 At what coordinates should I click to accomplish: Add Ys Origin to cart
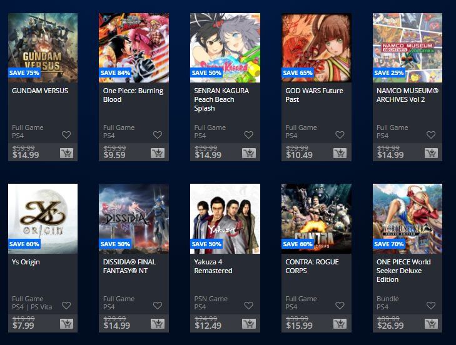click(66, 324)
